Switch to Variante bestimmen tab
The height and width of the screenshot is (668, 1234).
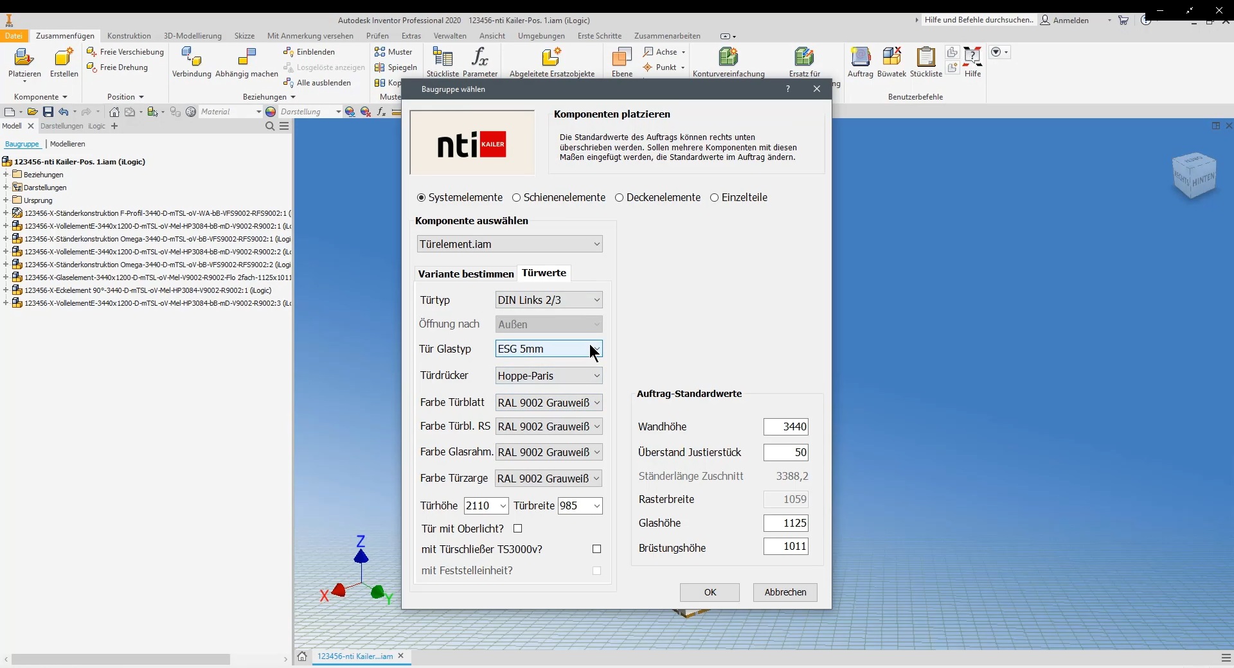(466, 274)
